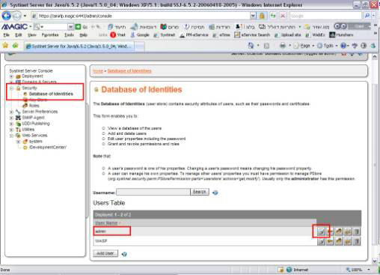This screenshot has width=380, height=275.
Task: Click the Username search input field
Action: [153, 192]
